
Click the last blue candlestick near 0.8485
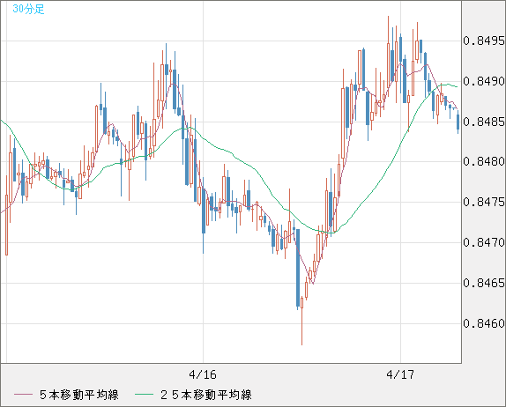(x=458, y=122)
